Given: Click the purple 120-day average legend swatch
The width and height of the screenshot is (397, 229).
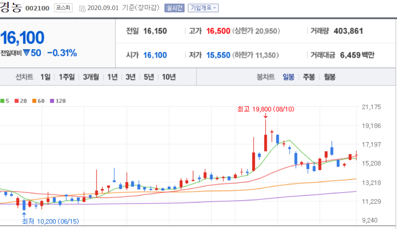Looking at the screenshot, I should click(52, 101).
